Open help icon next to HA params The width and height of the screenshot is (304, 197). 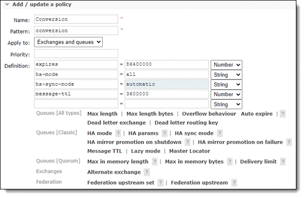click(x=164, y=133)
